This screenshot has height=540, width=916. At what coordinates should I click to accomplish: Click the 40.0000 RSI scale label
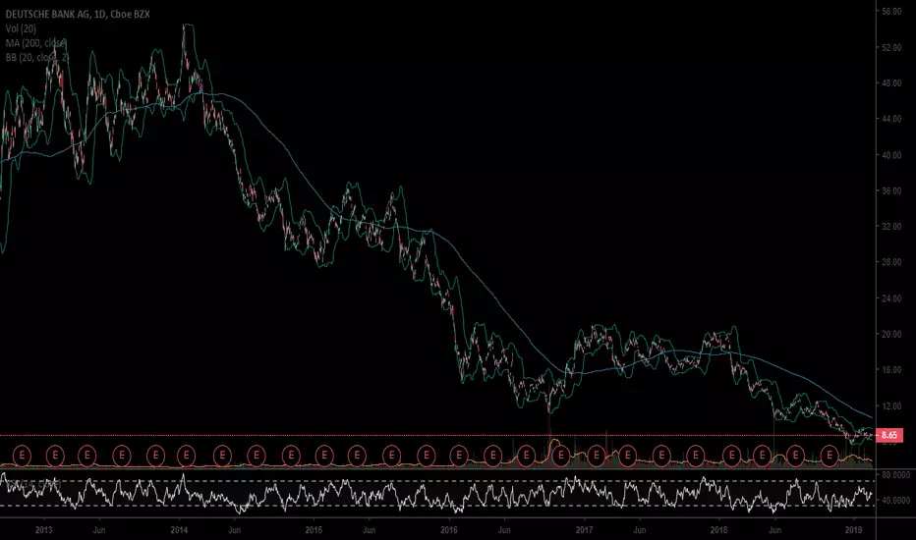(x=895, y=501)
